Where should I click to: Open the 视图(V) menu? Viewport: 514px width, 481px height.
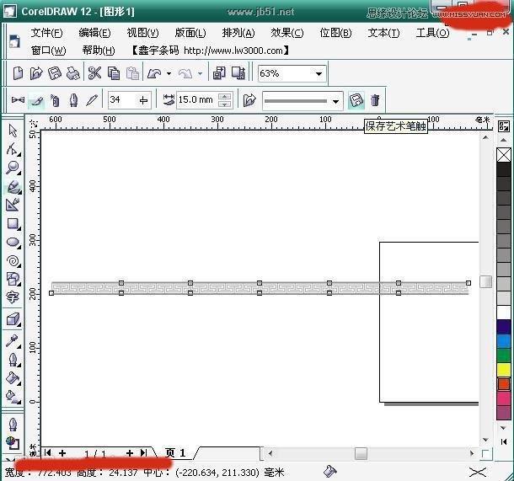142,33
